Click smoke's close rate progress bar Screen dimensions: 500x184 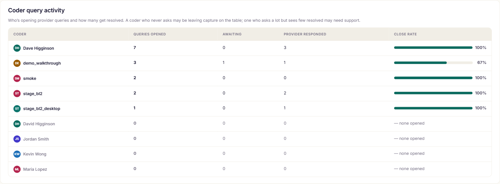pyautogui.click(x=433, y=78)
